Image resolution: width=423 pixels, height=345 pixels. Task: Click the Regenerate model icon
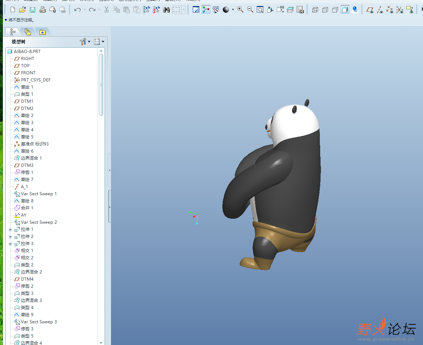pyautogui.click(x=146, y=10)
